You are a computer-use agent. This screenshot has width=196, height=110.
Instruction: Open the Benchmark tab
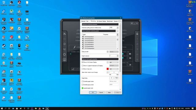pyautogui.click(x=110, y=21)
